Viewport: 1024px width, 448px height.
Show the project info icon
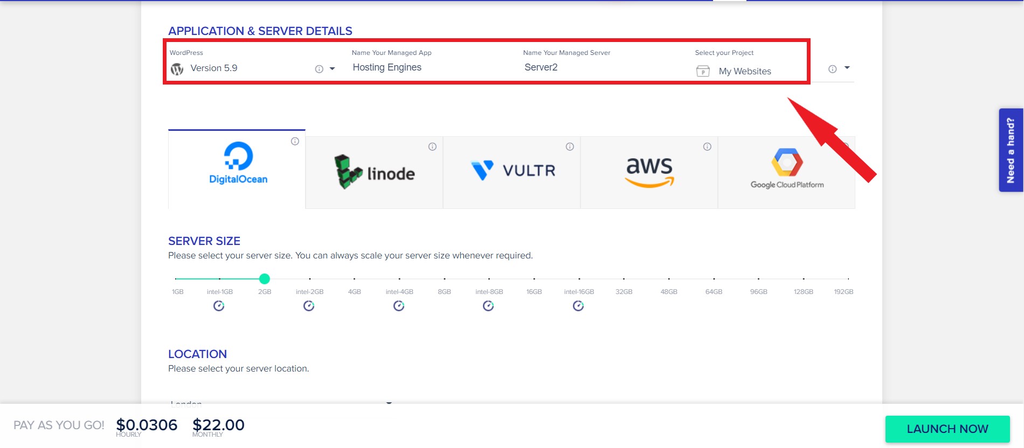click(x=833, y=69)
